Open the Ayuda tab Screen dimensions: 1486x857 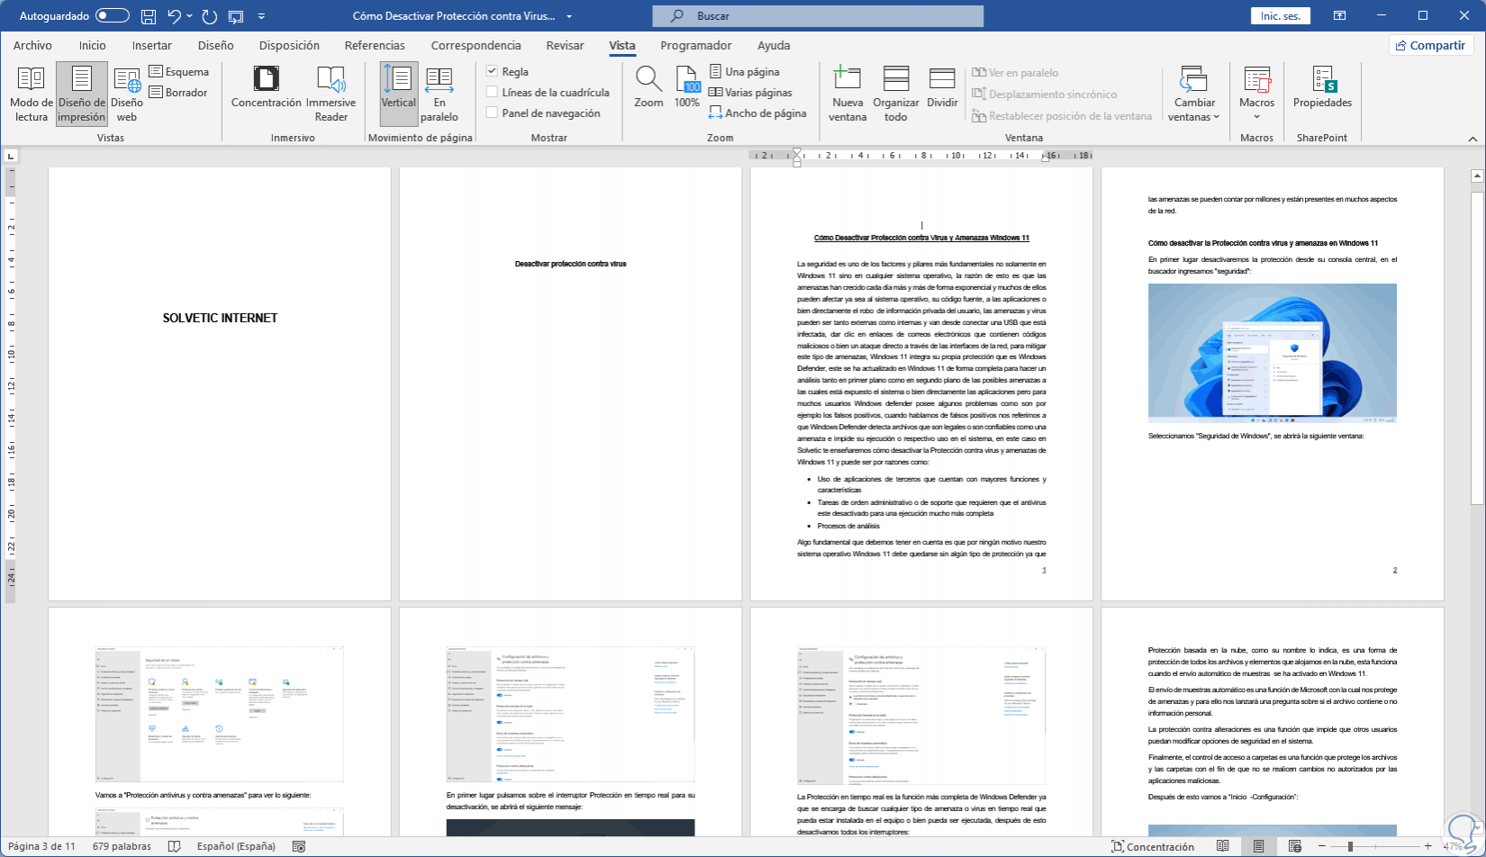point(774,45)
